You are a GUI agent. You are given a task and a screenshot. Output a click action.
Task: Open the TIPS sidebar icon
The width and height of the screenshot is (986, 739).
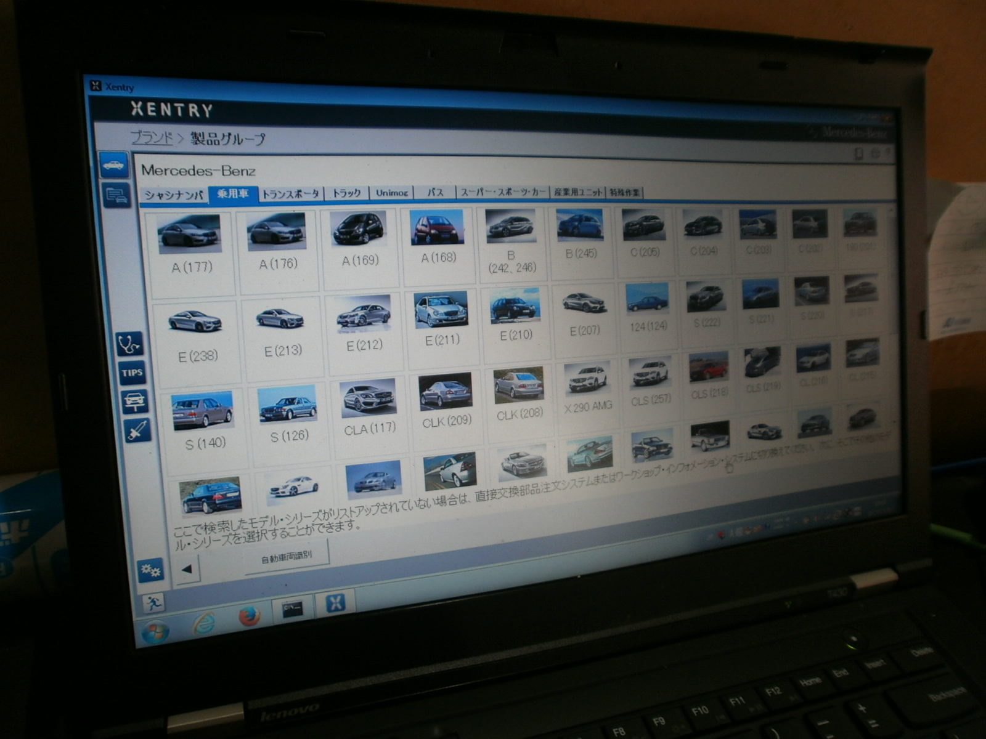(132, 373)
